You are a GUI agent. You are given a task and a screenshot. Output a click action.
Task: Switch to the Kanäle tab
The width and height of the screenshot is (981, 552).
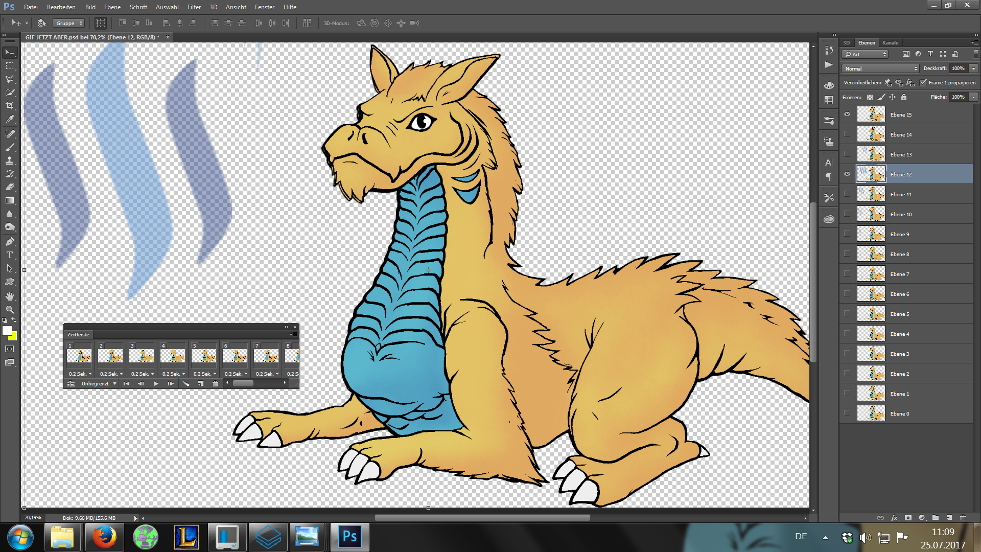(x=890, y=42)
